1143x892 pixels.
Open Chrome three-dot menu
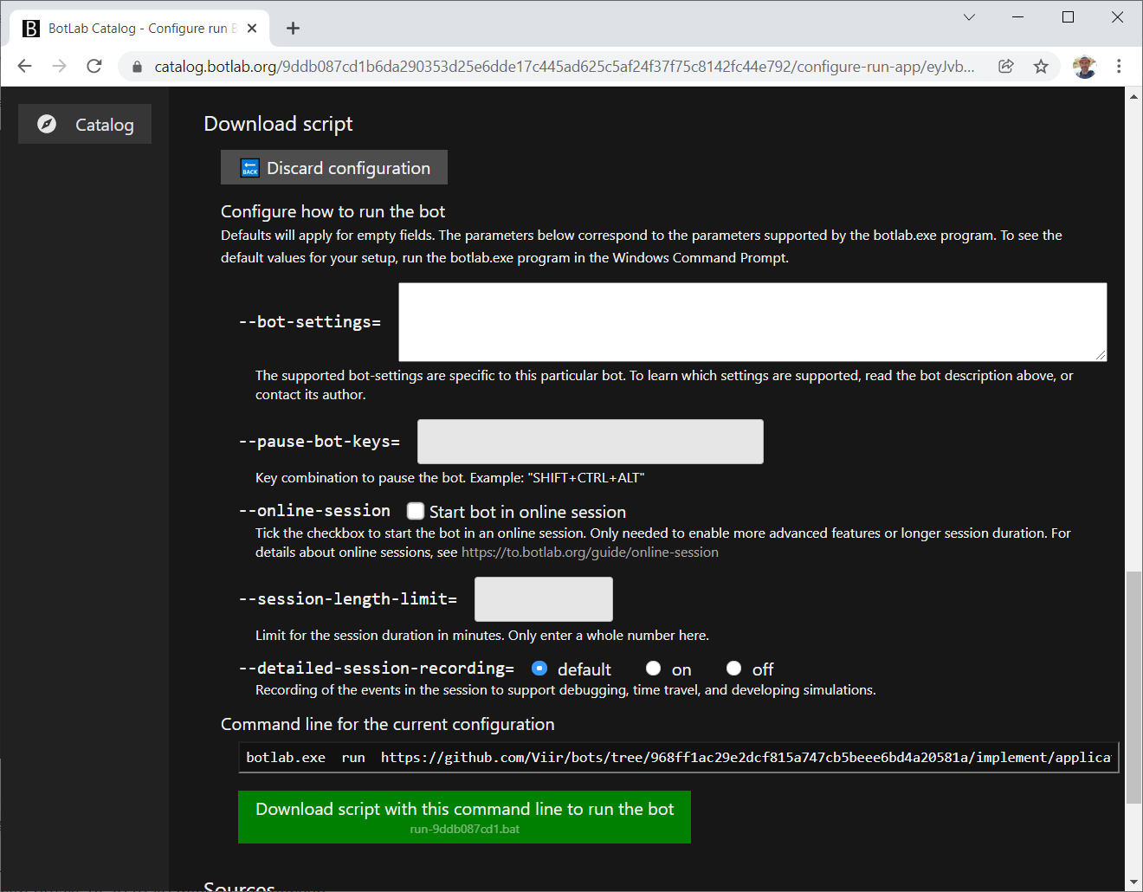pyautogui.click(x=1119, y=66)
